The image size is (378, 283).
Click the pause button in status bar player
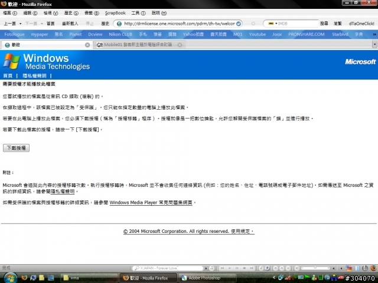[237, 268]
